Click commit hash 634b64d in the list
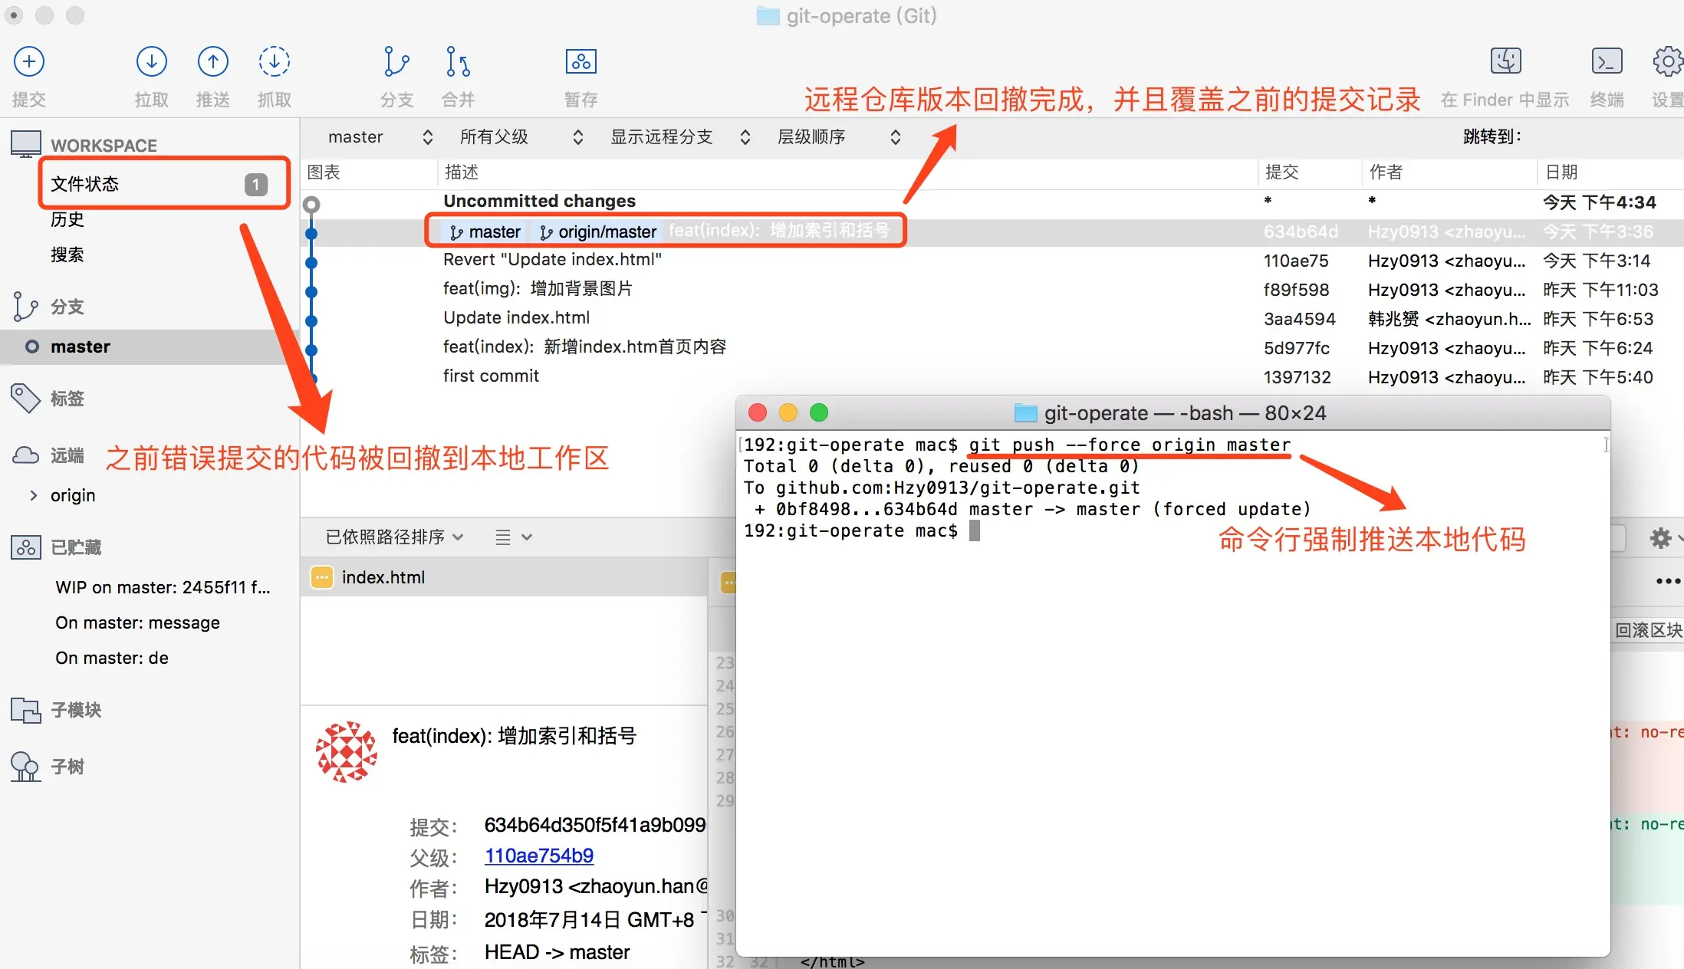This screenshot has width=1684, height=969. click(x=1301, y=232)
